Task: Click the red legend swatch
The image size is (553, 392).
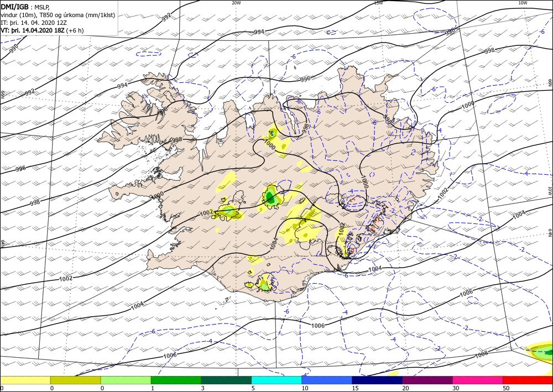Action: pos(528,380)
